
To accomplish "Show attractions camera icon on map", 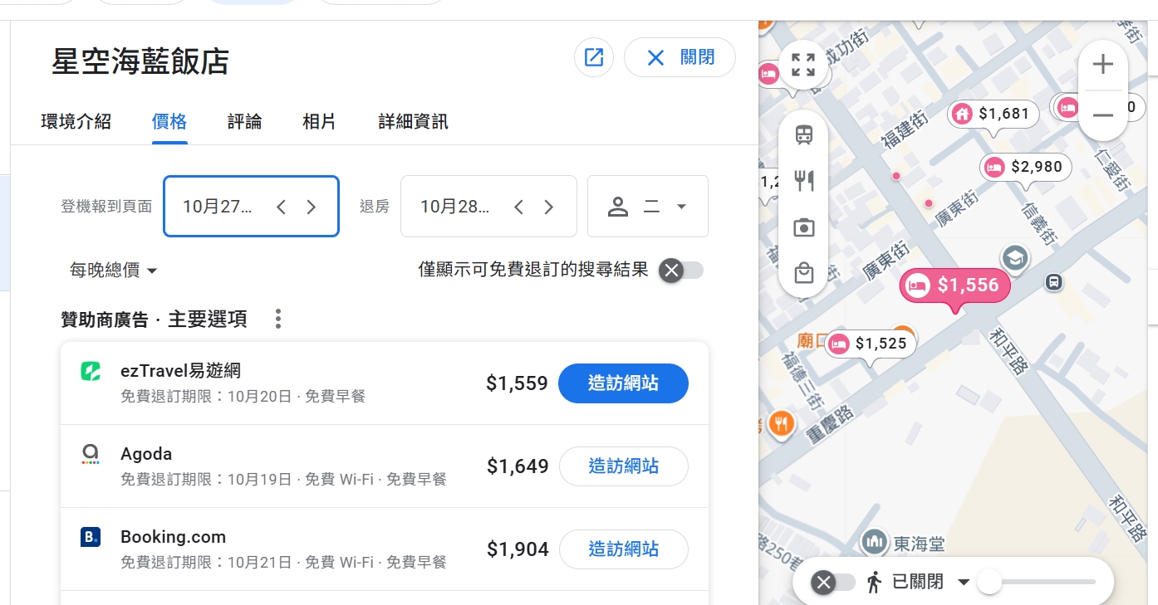I will tap(803, 227).
